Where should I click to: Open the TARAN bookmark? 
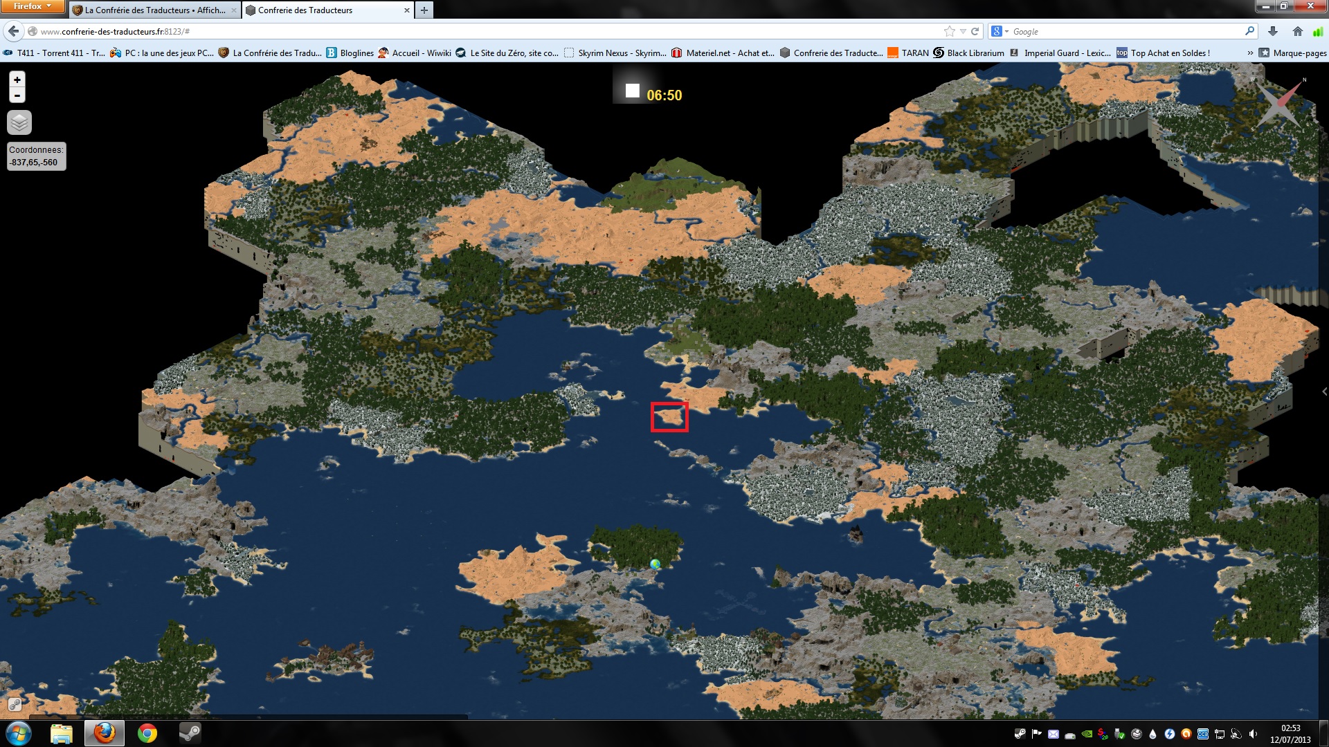click(908, 53)
